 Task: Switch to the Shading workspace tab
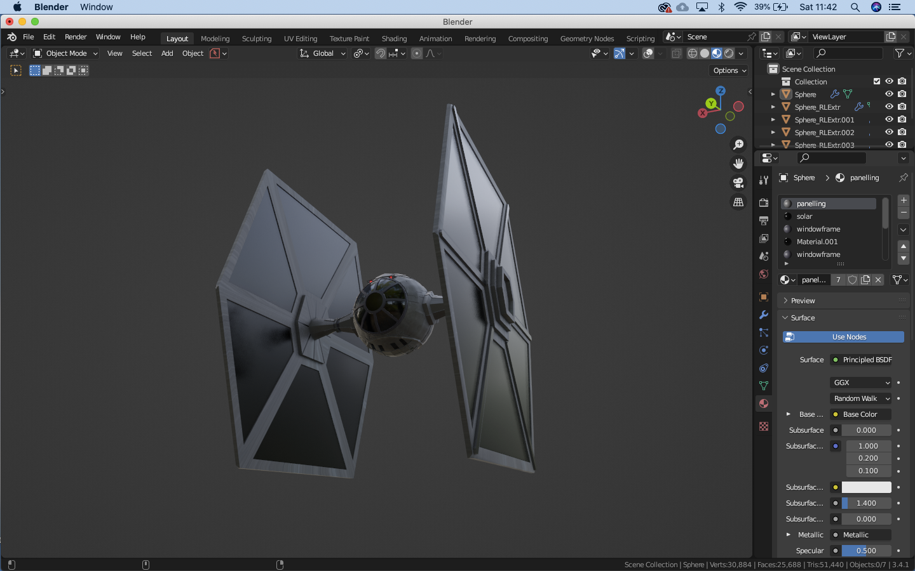[394, 39]
